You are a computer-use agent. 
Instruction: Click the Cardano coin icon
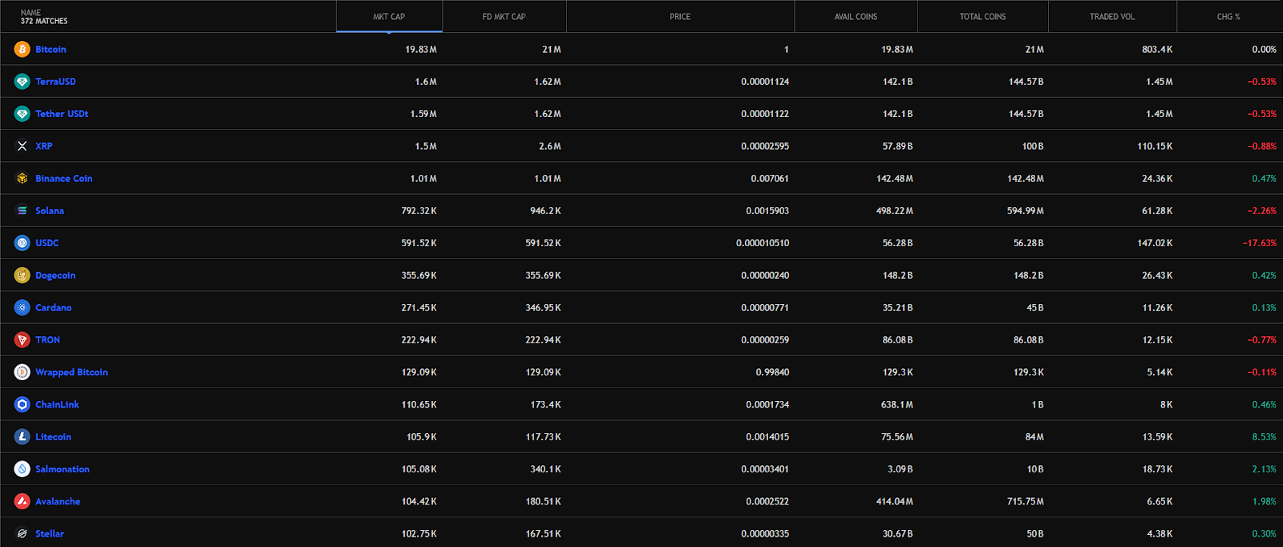coord(22,307)
